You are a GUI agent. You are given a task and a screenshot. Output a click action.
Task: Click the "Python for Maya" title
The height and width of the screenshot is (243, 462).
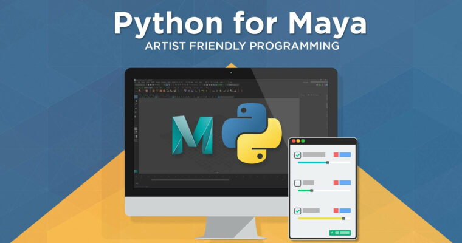[x=240, y=25]
